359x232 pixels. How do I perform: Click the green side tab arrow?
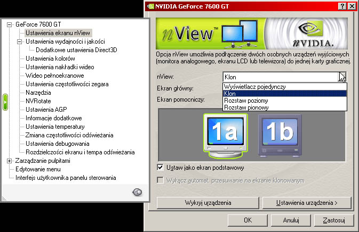click(5, 102)
